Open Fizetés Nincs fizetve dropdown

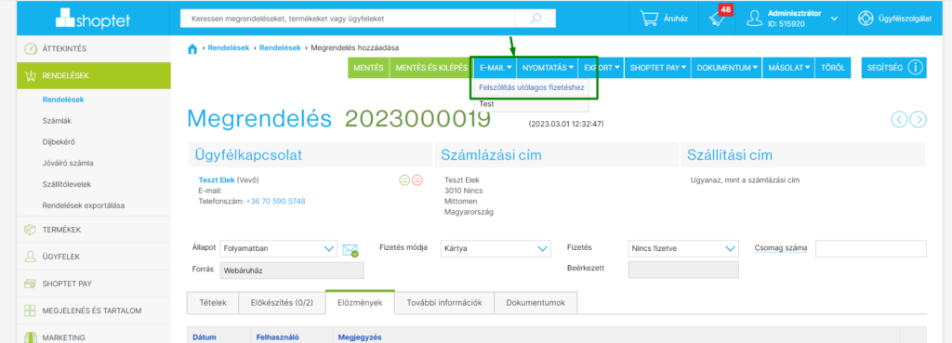point(683,248)
